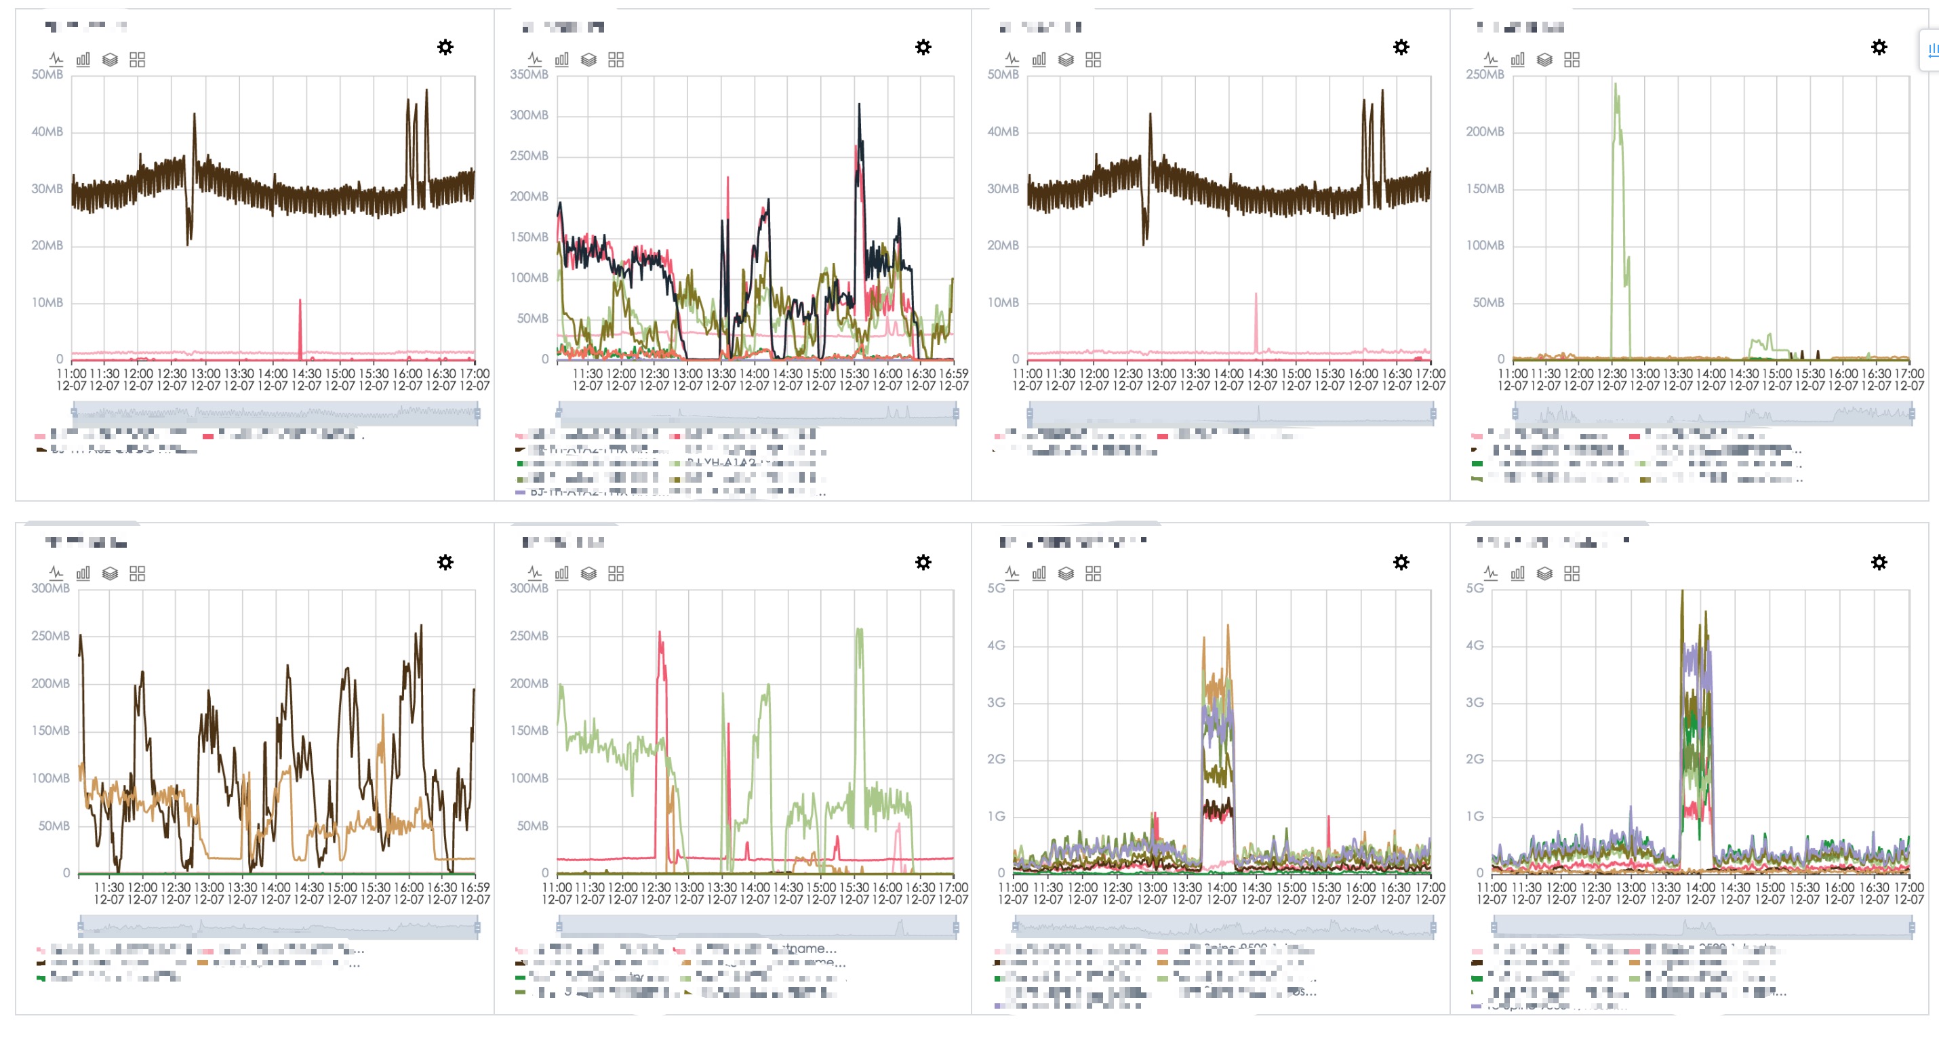
Task: Click left zoom slider handle below 350MB chart
Action: click(559, 413)
